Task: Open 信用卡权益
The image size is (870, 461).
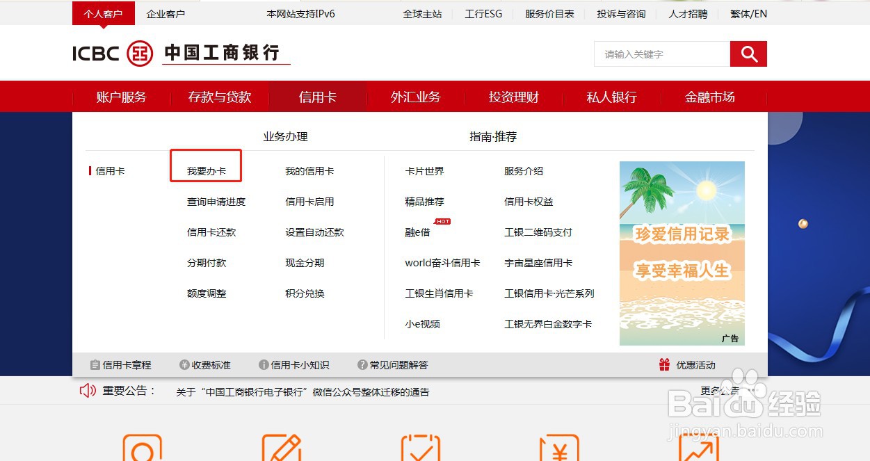Action: point(529,202)
